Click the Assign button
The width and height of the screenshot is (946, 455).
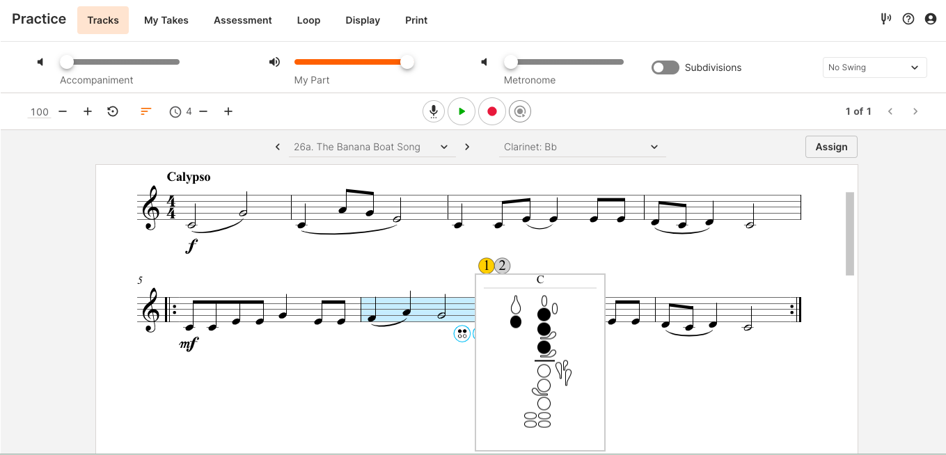point(831,147)
